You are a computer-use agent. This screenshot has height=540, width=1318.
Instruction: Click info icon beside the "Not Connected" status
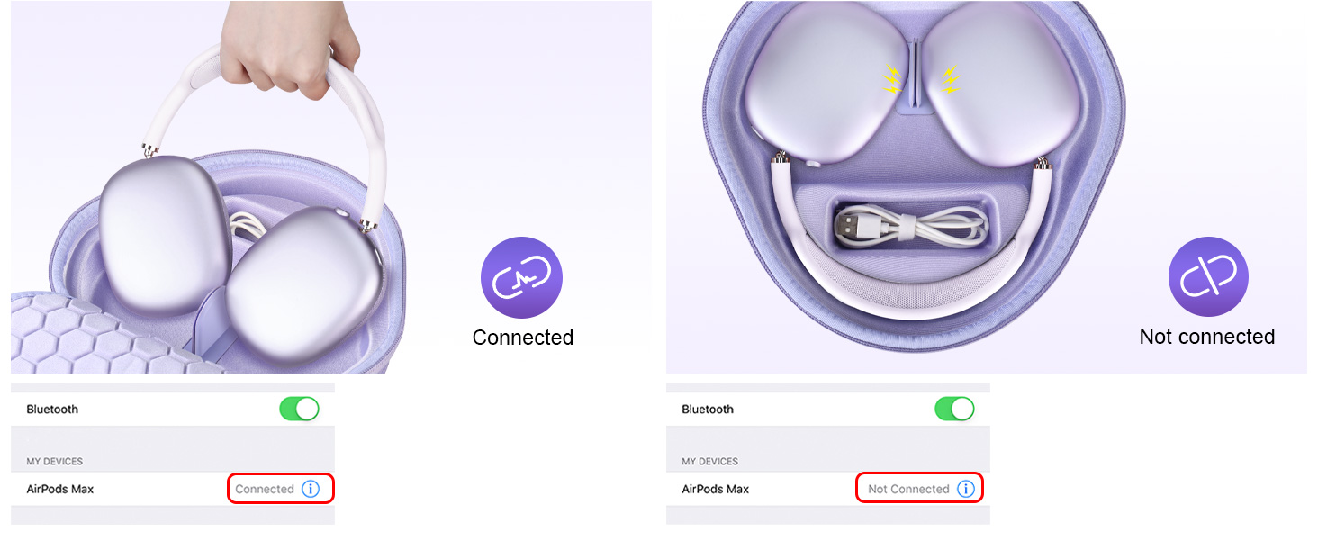click(x=966, y=489)
